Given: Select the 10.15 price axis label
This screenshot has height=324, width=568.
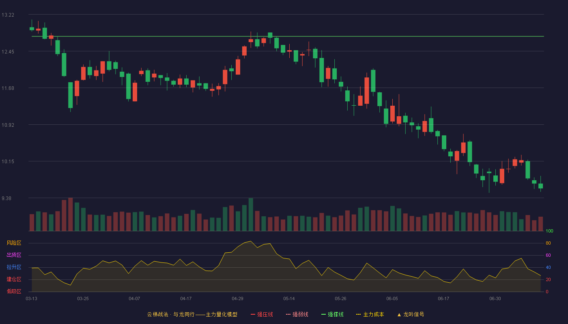Looking at the screenshot, I should (8, 162).
